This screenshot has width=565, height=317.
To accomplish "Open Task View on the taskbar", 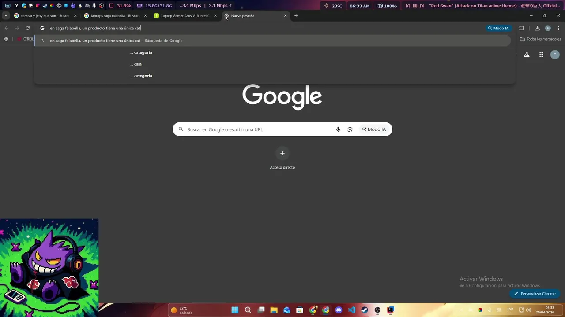I will point(261,310).
